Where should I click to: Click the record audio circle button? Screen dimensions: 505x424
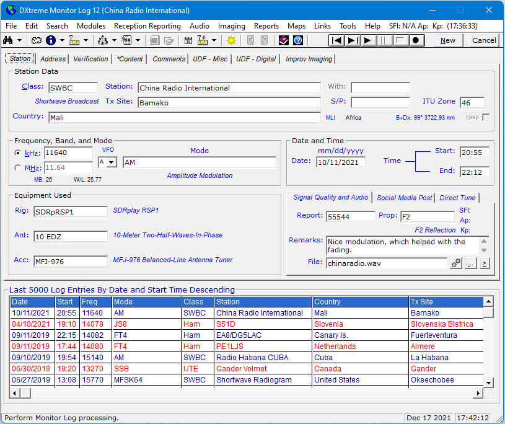click(416, 40)
